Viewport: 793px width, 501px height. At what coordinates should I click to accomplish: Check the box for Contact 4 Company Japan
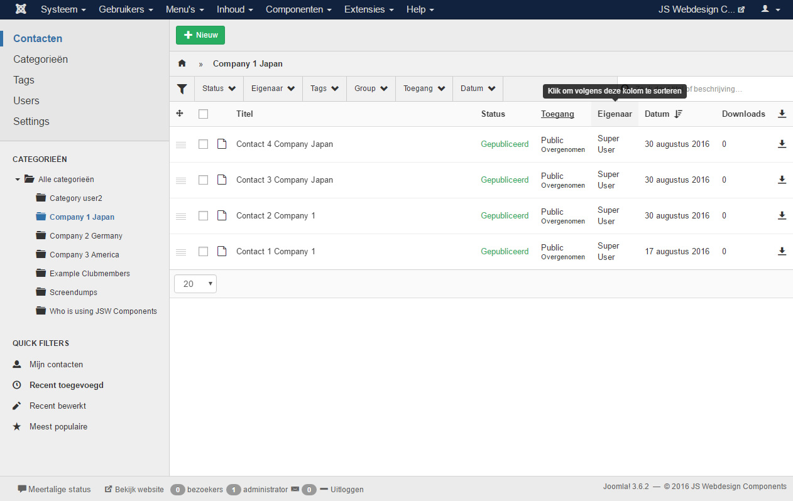tap(203, 144)
